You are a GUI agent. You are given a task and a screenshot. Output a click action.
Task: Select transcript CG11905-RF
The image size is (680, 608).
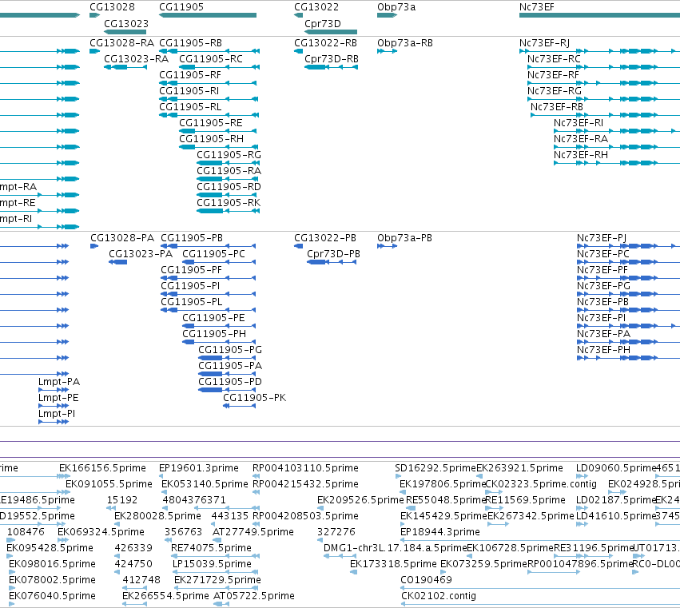(190, 75)
